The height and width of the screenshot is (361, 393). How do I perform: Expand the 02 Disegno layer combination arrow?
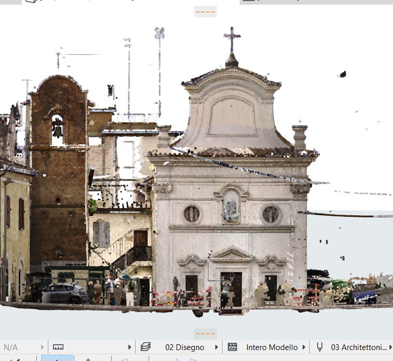pyautogui.click(x=216, y=347)
